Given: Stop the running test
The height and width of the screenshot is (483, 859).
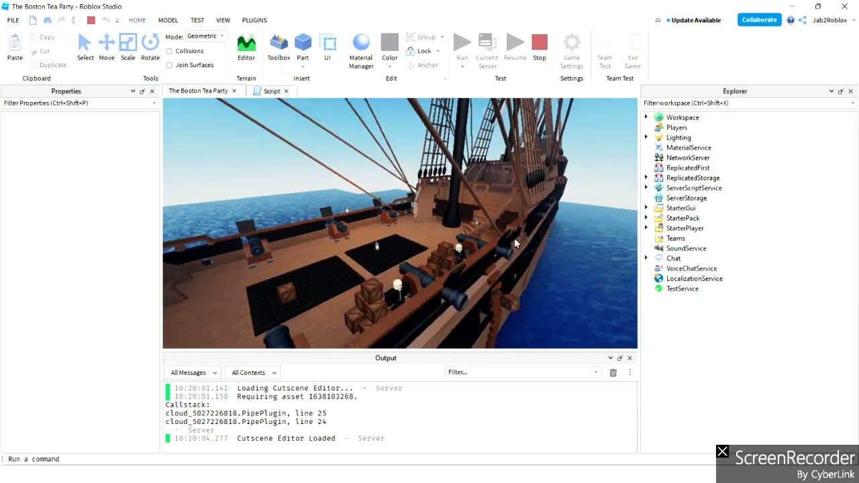Looking at the screenshot, I should pos(540,48).
